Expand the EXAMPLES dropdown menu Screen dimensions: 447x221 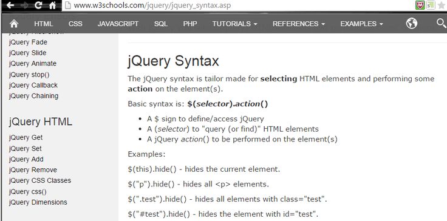tap(361, 24)
